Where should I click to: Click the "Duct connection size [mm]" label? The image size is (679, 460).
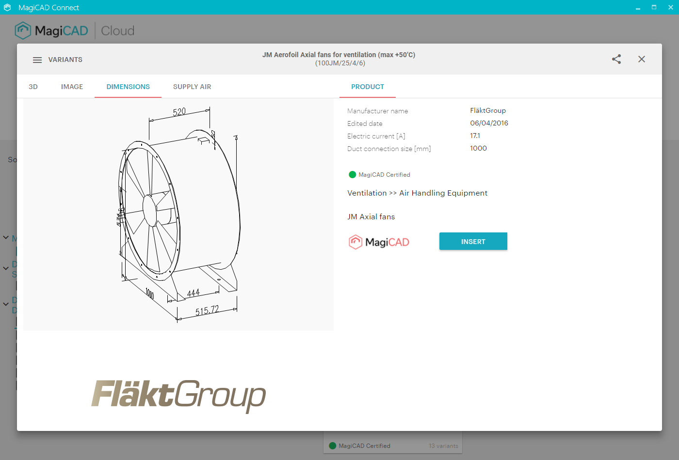(389, 149)
